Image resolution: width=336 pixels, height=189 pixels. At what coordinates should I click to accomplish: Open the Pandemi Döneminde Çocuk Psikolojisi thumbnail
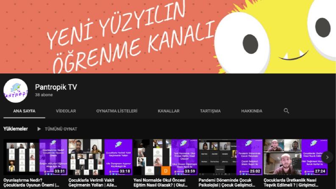click(230, 157)
